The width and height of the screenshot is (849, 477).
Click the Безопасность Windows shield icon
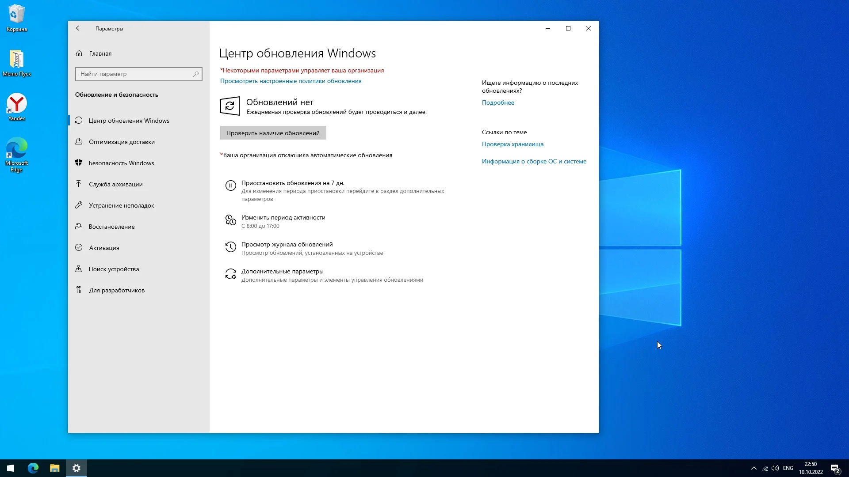click(79, 163)
